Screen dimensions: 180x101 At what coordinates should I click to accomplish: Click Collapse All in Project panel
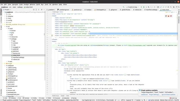[x=39, y=10]
